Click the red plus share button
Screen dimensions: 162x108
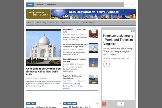pos(104,104)
